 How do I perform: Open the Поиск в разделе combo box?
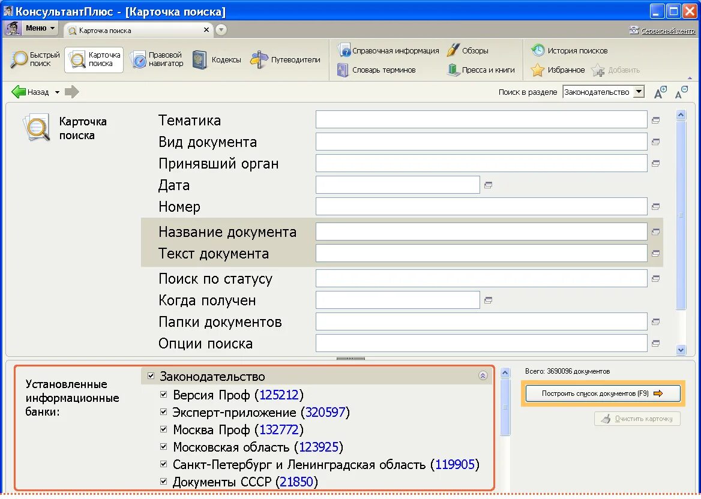(603, 92)
